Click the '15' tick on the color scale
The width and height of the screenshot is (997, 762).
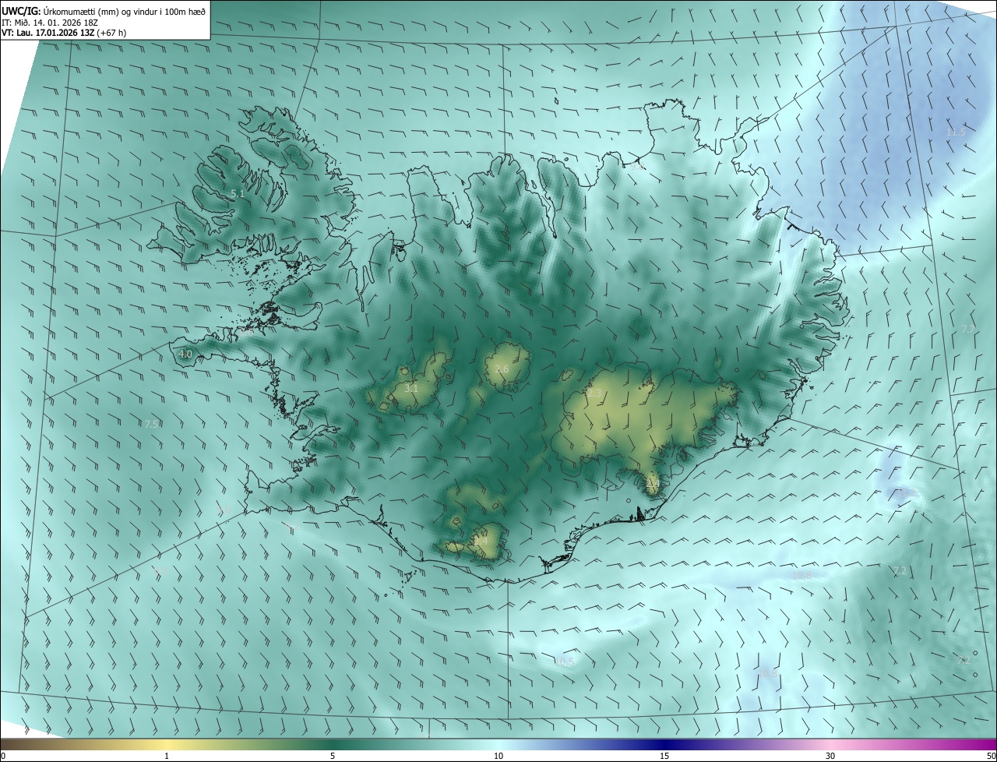(664, 757)
